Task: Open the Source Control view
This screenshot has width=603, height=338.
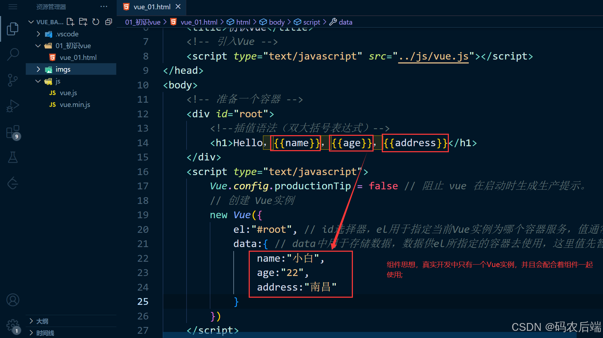Action: [x=13, y=80]
